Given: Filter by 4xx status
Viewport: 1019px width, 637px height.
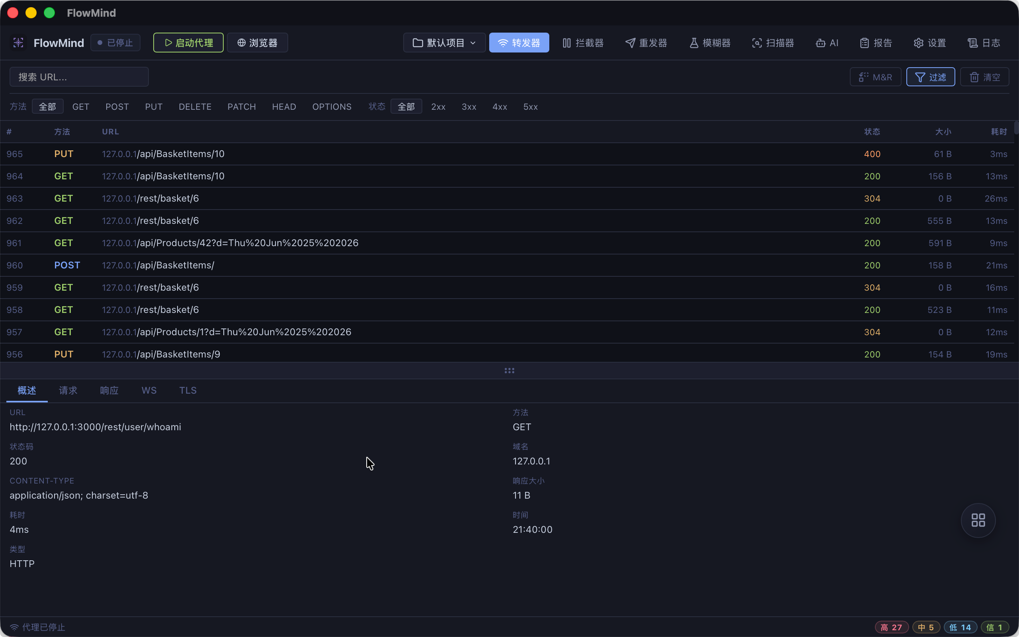Looking at the screenshot, I should pyautogui.click(x=500, y=107).
